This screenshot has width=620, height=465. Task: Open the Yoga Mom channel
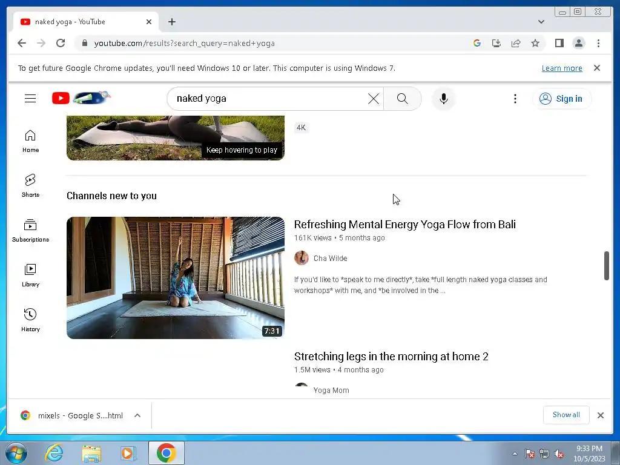(331, 391)
